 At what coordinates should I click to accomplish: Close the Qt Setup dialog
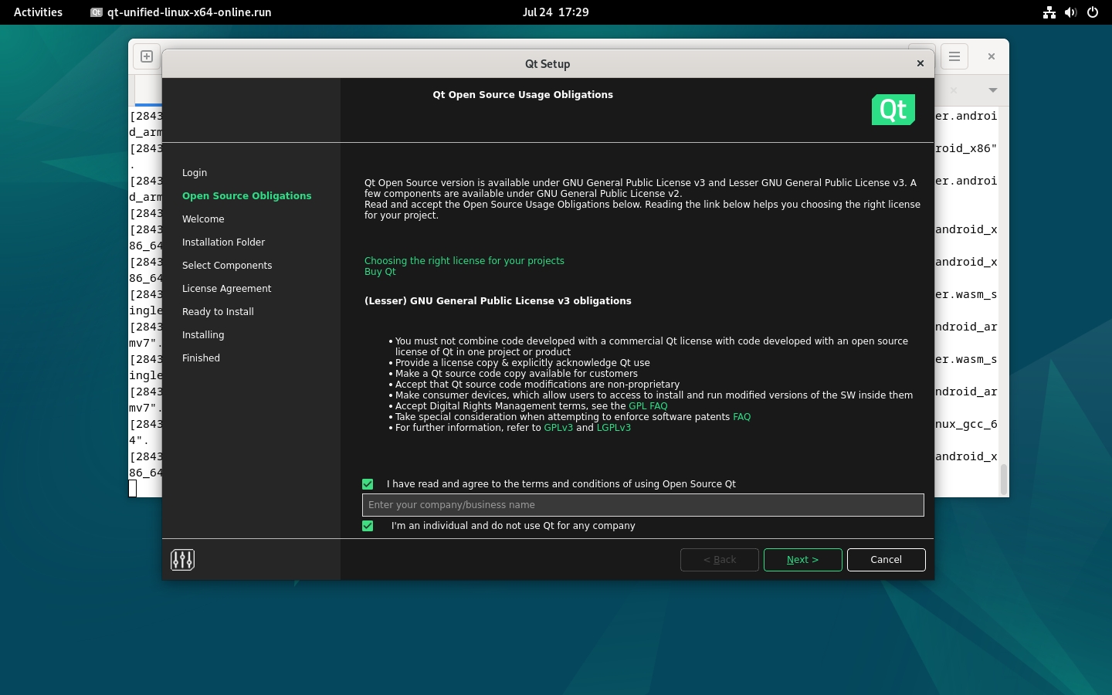(920, 63)
